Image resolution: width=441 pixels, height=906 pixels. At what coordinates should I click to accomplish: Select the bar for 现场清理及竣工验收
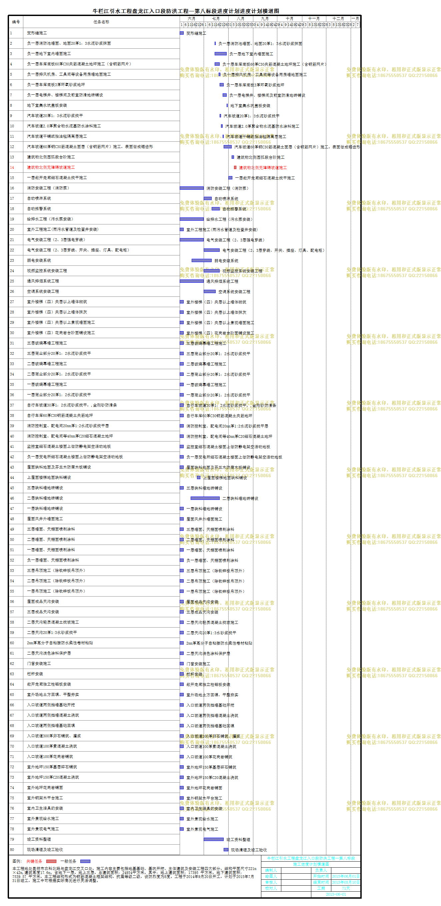pos(226,849)
